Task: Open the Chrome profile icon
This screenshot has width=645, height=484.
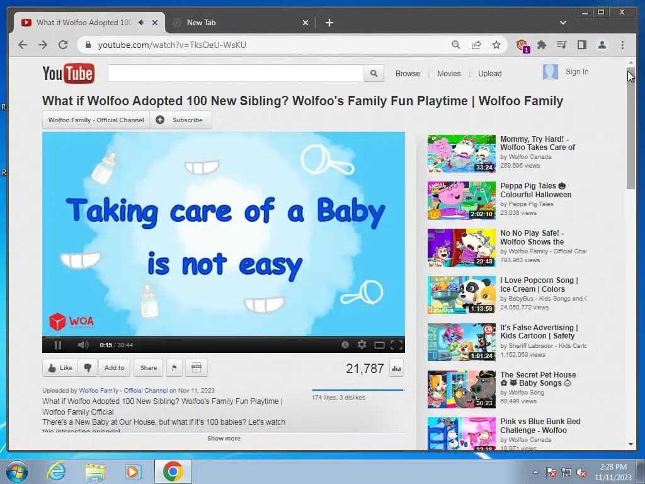Action: [x=602, y=45]
